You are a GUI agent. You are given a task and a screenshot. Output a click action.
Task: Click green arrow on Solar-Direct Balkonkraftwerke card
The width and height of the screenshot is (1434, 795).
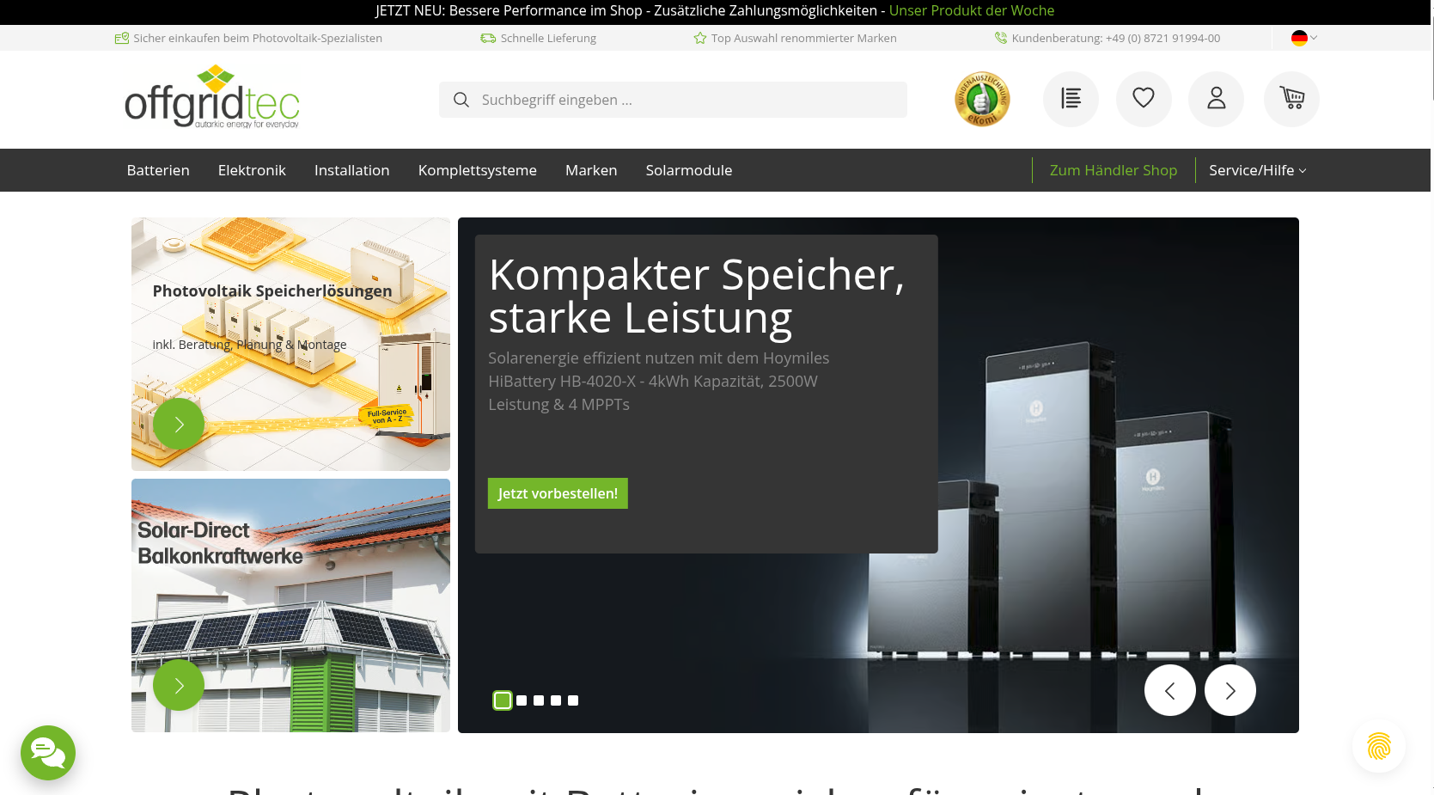pos(179,685)
